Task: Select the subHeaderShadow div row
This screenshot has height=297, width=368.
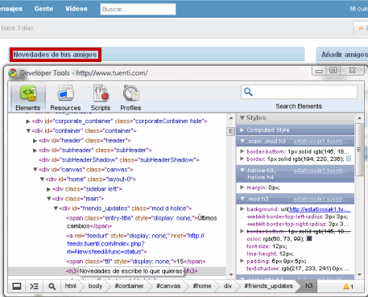Action: pyautogui.click(x=118, y=160)
